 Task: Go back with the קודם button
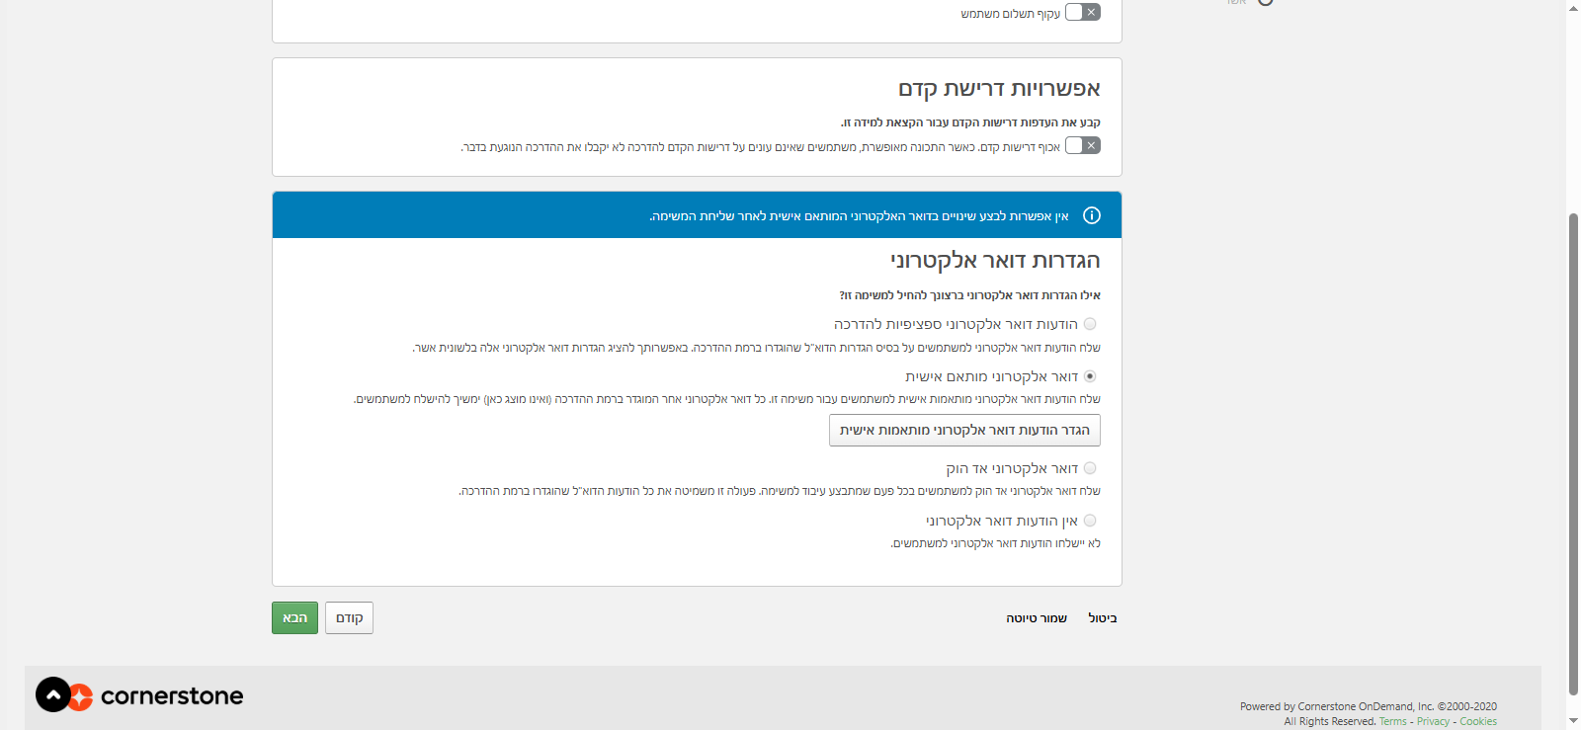[x=349, y=618]
